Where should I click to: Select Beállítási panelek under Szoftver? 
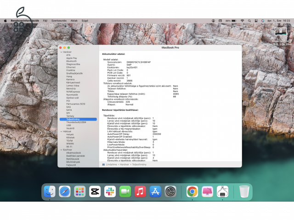coord(75,156)
